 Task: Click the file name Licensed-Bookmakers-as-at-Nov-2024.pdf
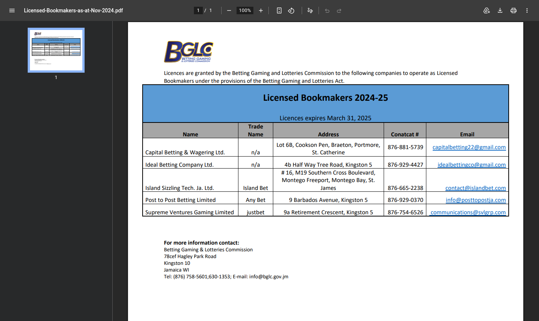click(73, 10)
